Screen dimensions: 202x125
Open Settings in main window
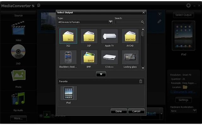pos(183,100)
